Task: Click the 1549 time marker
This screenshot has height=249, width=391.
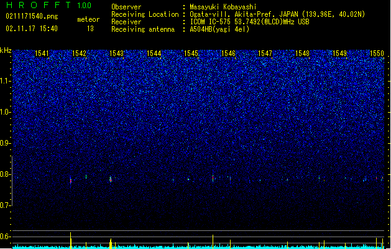Action: [339, 54]
